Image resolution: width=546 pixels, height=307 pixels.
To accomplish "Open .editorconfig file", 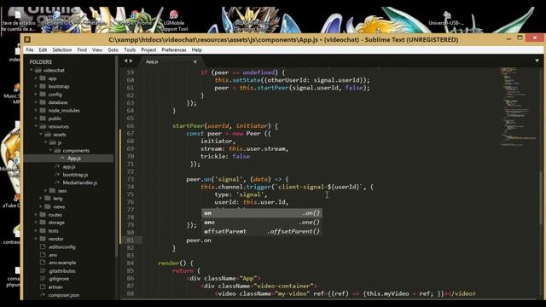I will [61, 246].
